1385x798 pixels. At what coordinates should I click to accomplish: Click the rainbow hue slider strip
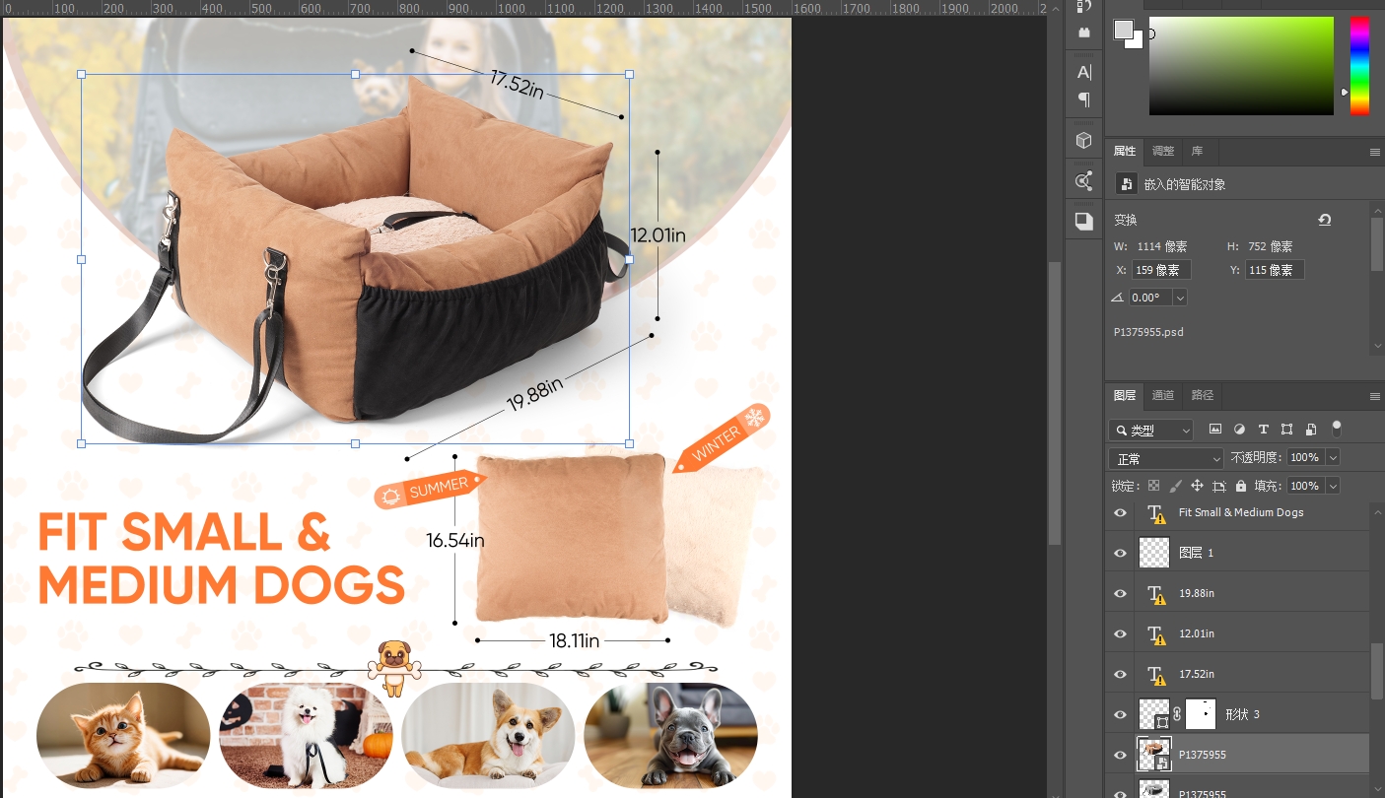coord(1359,65)
